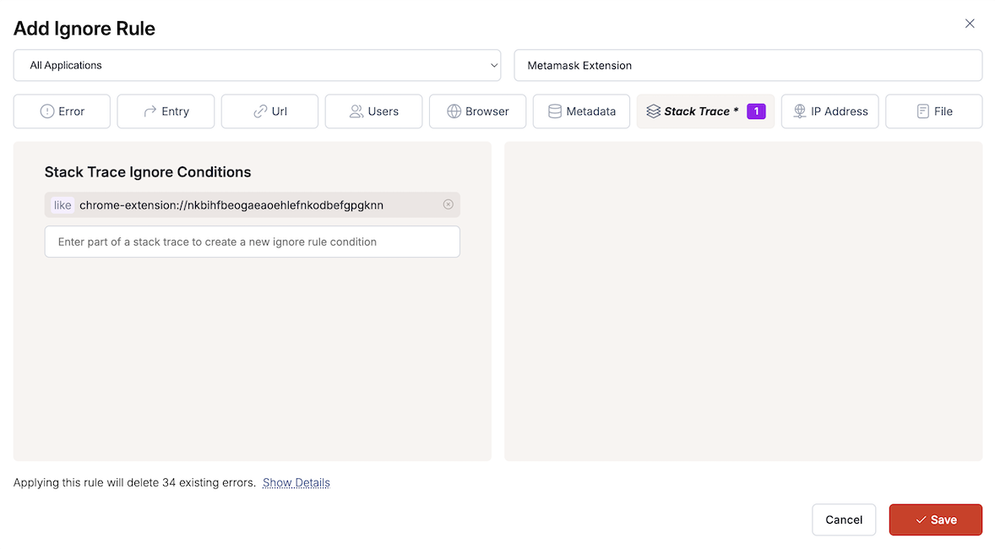Open the Show Details link
995x549 pixels.
point(296,482)
